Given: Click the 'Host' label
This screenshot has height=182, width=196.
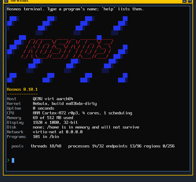Looking at the screenshot, I should coord(12,99).
